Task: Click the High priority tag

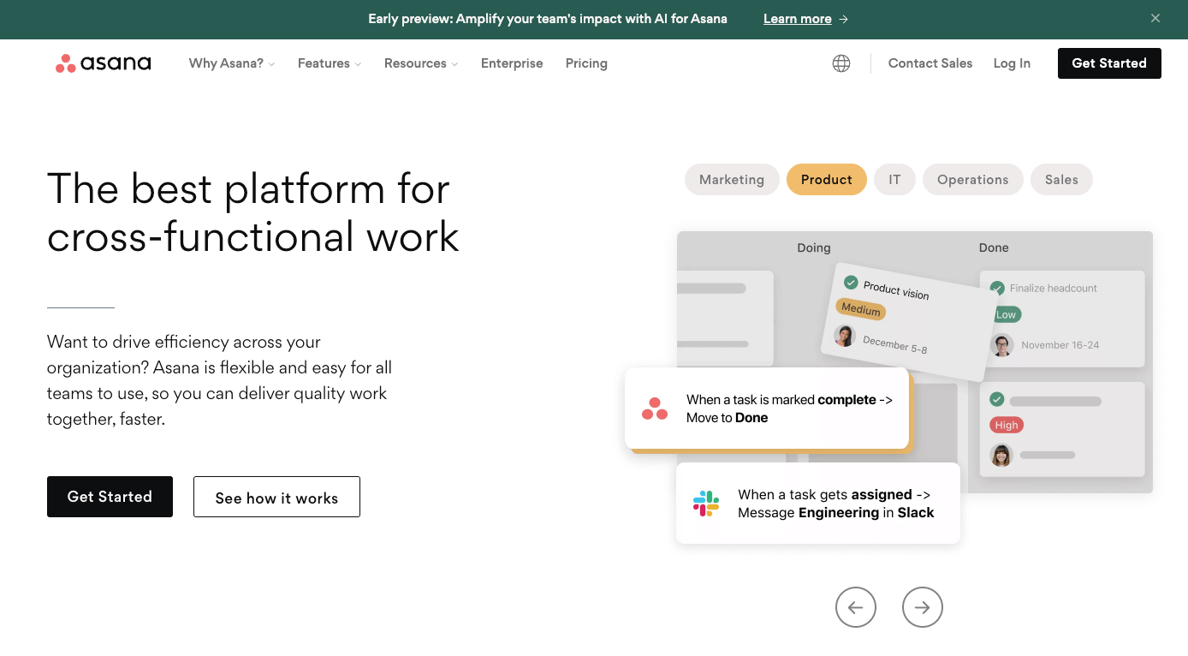Action: click(x=1007, y=425)
